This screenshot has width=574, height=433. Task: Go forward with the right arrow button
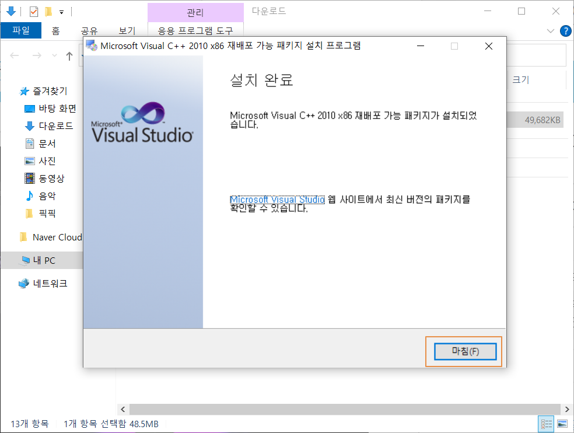(37, 55)
